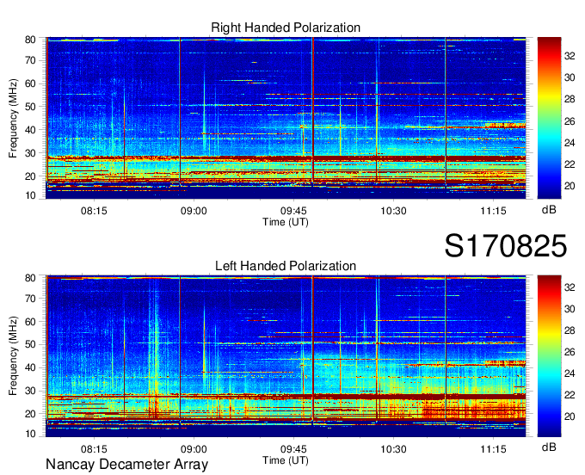The image size is (585, 475).
Task: Click the Left Handed plot's dB colorbar
Action: pos(549,356)
